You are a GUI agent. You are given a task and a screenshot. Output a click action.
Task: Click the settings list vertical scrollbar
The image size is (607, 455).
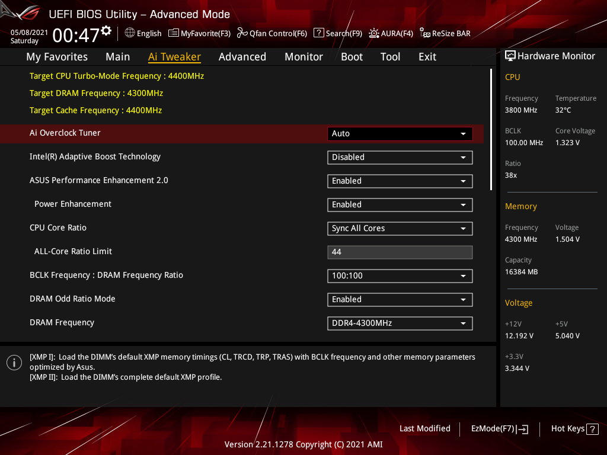[491, 130]
